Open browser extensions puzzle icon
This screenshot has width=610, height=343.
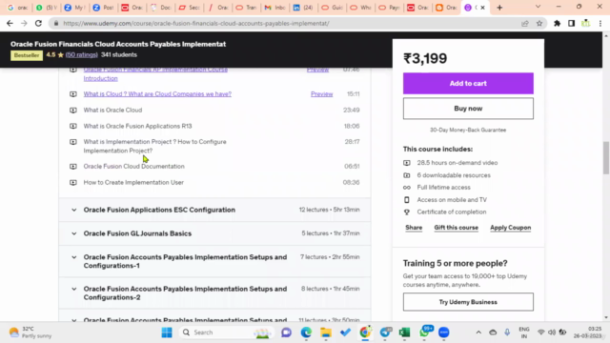coord(557,23)
